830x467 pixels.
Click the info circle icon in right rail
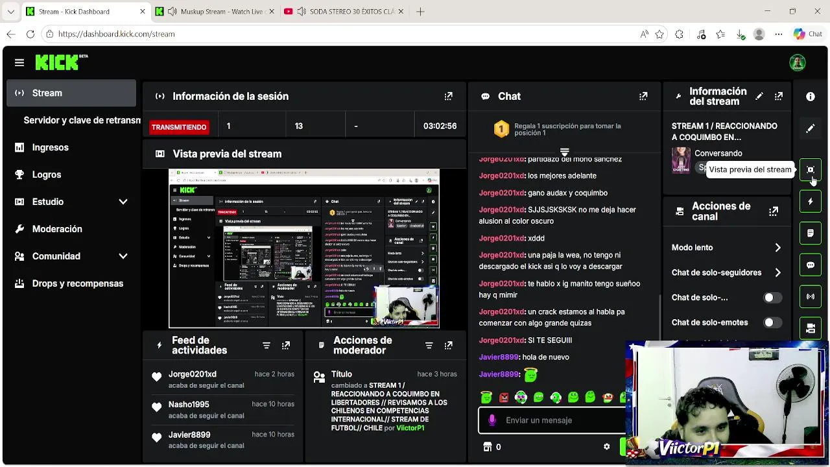point(811,97)
